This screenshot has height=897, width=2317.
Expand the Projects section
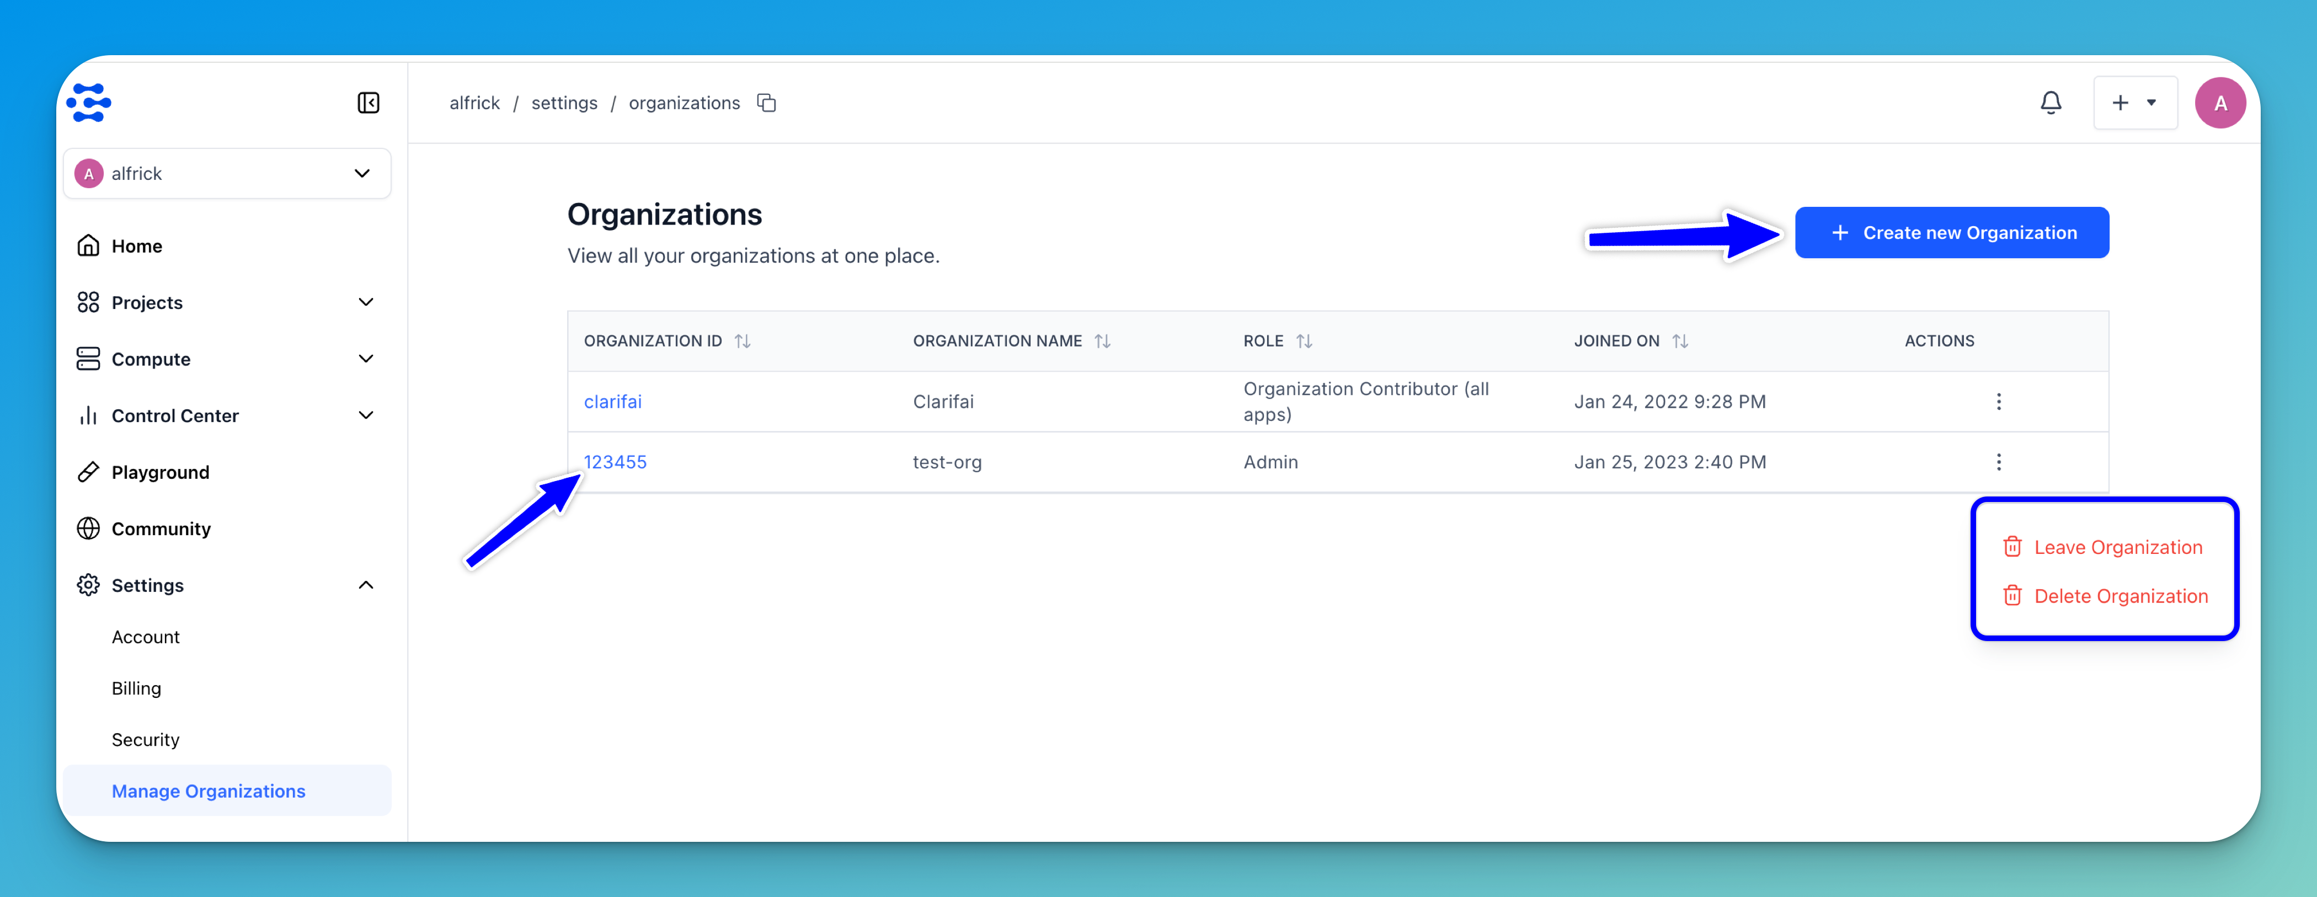[x=365, y=302]
